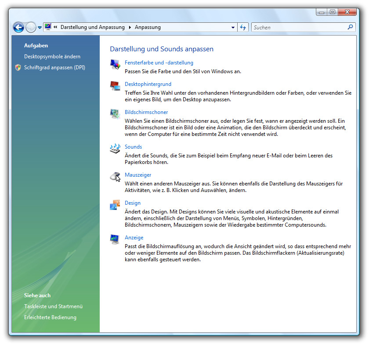Click into the Suchen search field
Image resolution: width=369 pixels, height=345 pixels.
coord(299,27)
